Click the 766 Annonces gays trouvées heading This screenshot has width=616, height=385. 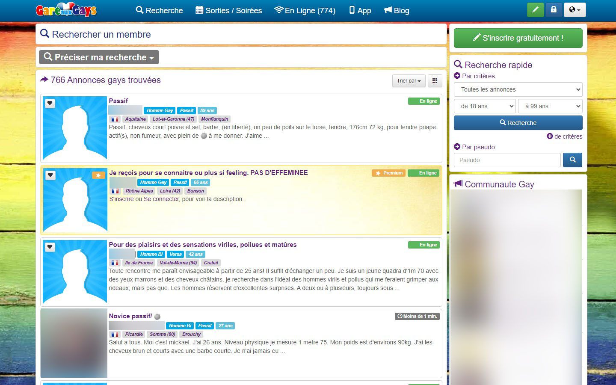(x=101, y=80)
